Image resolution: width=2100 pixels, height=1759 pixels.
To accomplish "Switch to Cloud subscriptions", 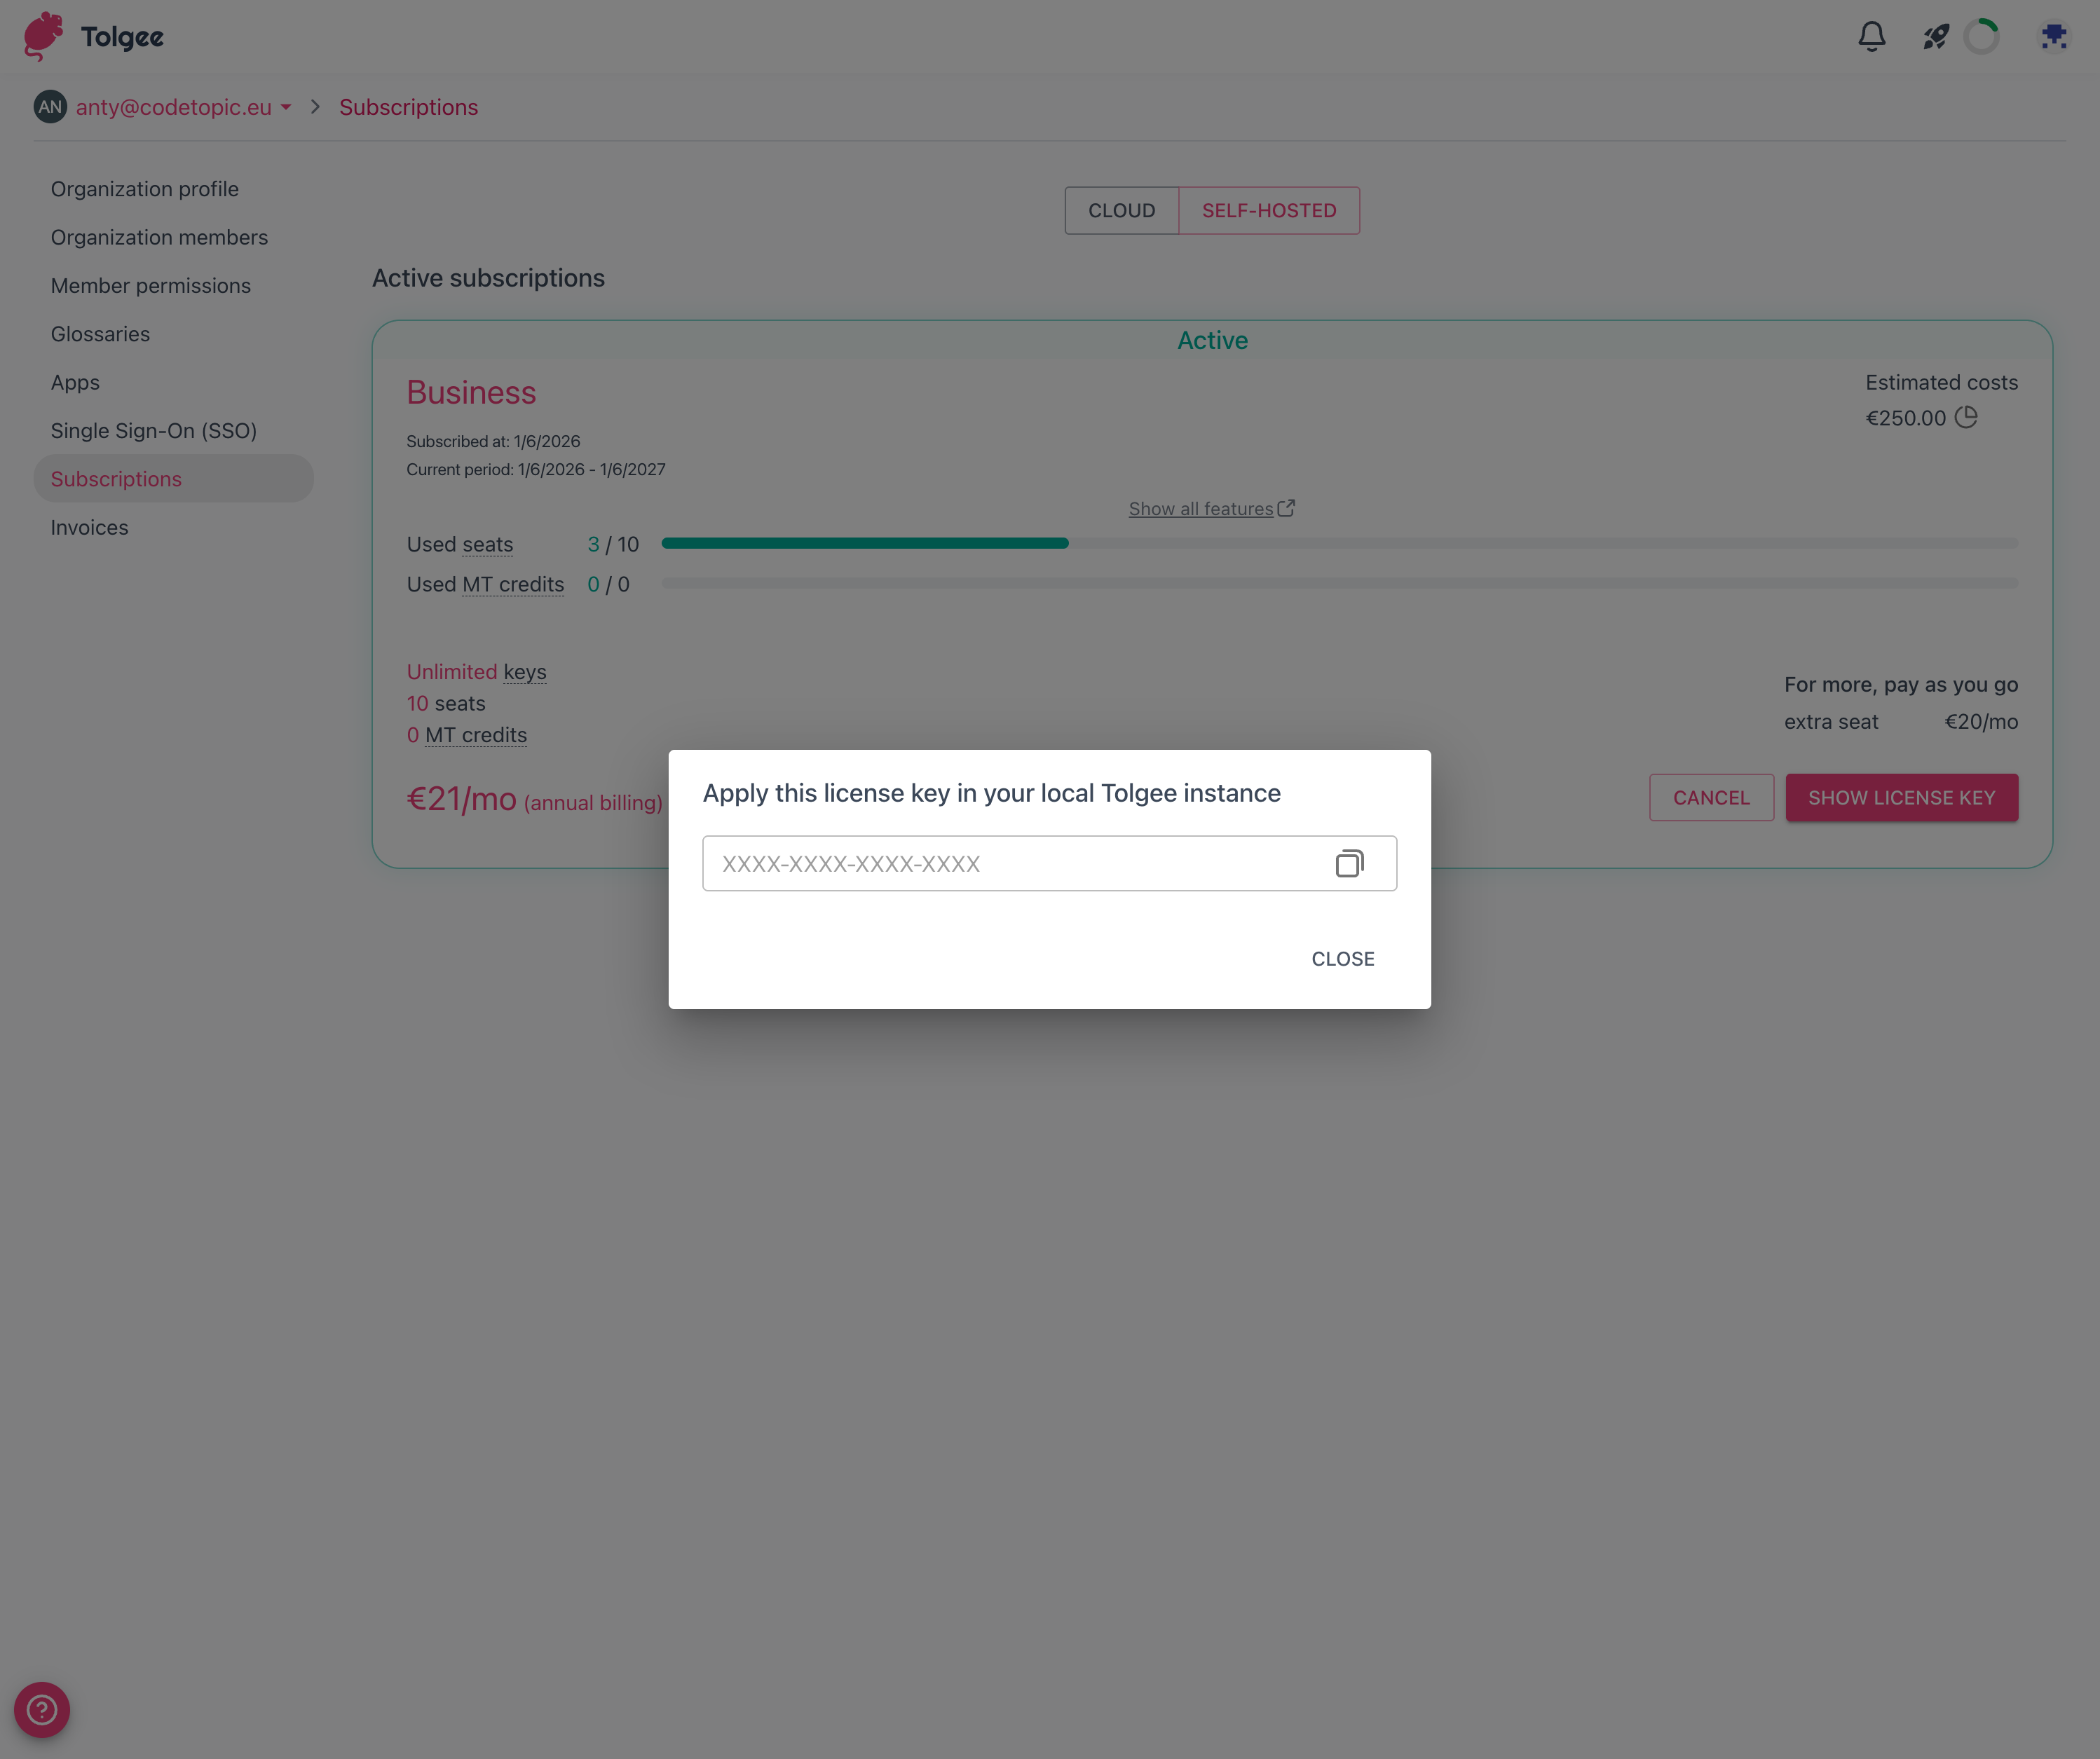I will click(1121, 211).
